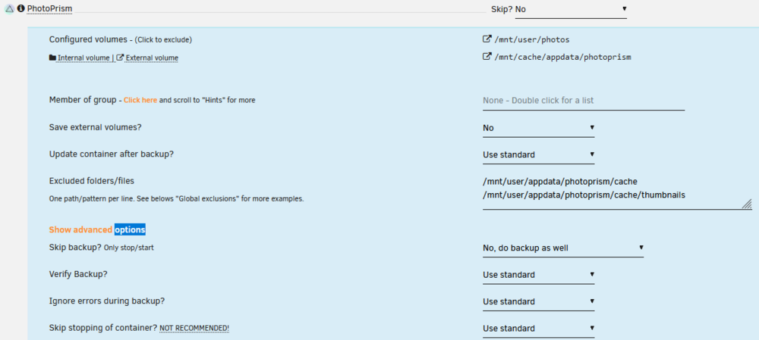Viewport: 759px width, 340px height.
Task: Click 'Verify Backup?' label
Action: [78, 274]
